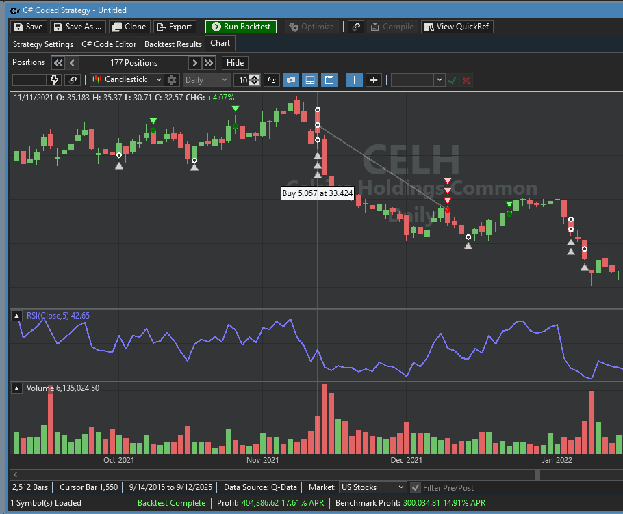The width and height of the screenshot is (623, 514).
Task: Toggle Filter Pre/Post checkbox
Action: coord(415,487)
